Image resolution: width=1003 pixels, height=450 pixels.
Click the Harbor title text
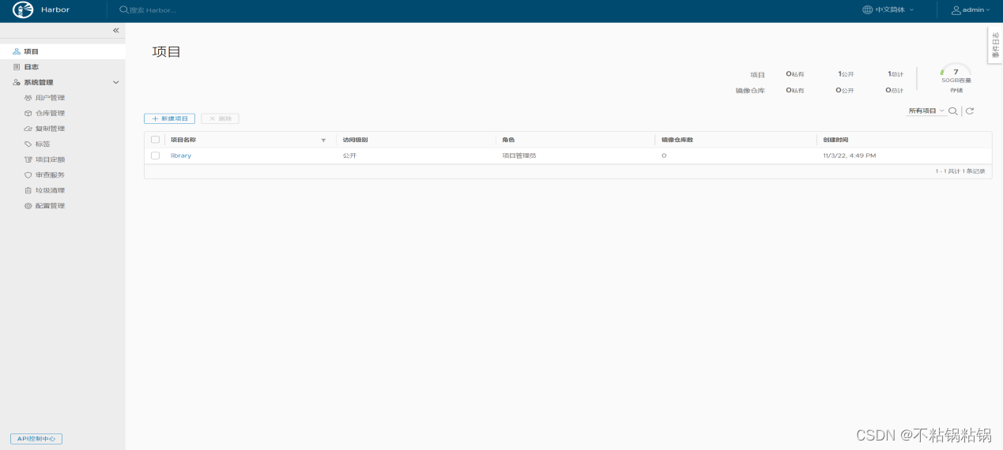[x=55, y=10]
